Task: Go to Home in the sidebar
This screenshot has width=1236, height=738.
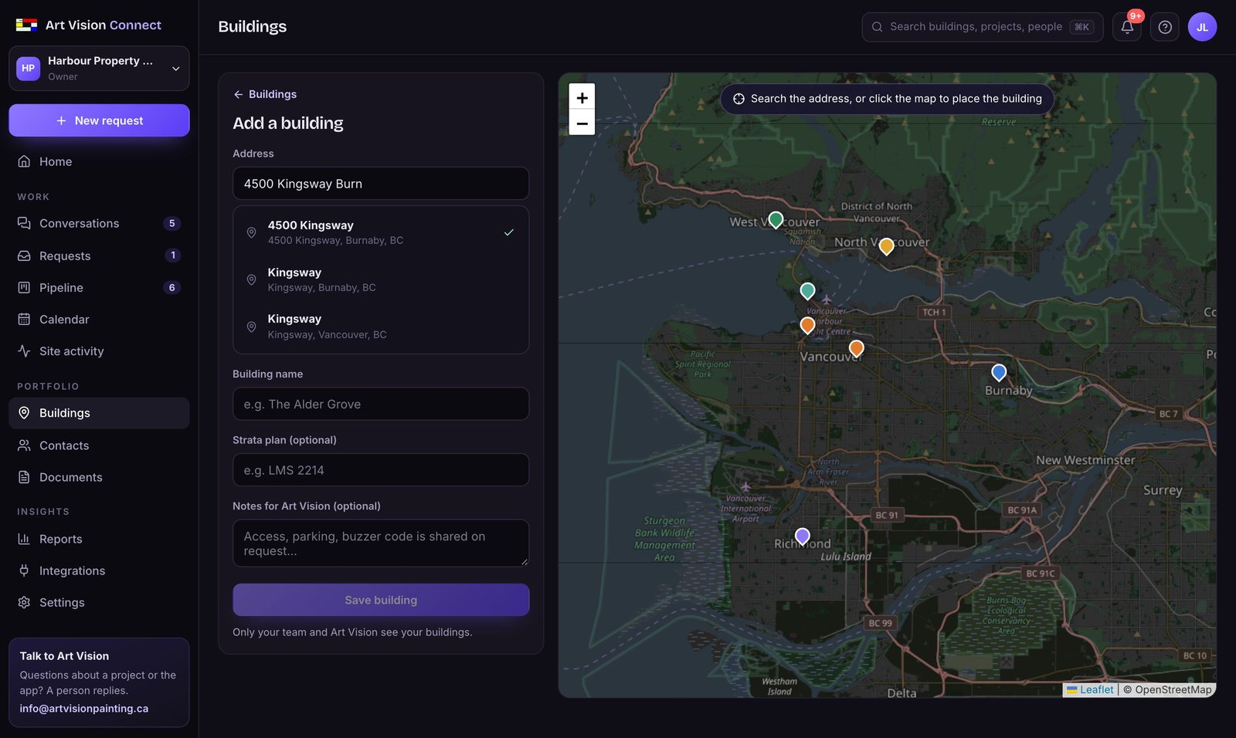Action: click(x=99, y=161)
